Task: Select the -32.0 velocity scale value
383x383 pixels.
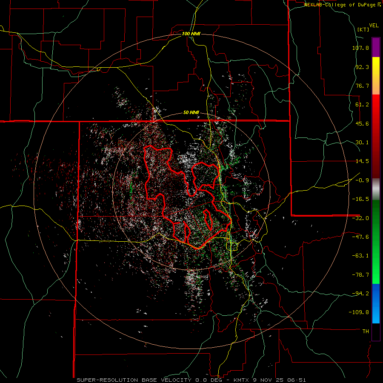Action: pos(360,218)
